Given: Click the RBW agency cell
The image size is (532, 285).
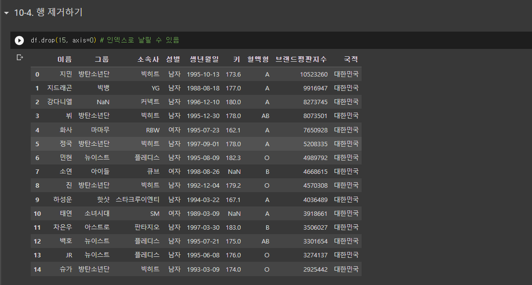Looking at the screenshot, I should (153, 130).
